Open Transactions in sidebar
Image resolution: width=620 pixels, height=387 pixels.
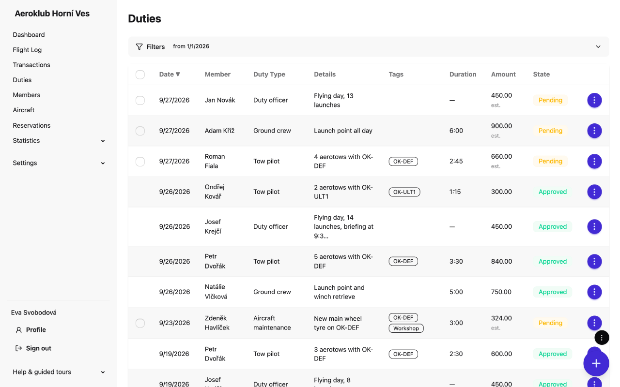(31, 65)
